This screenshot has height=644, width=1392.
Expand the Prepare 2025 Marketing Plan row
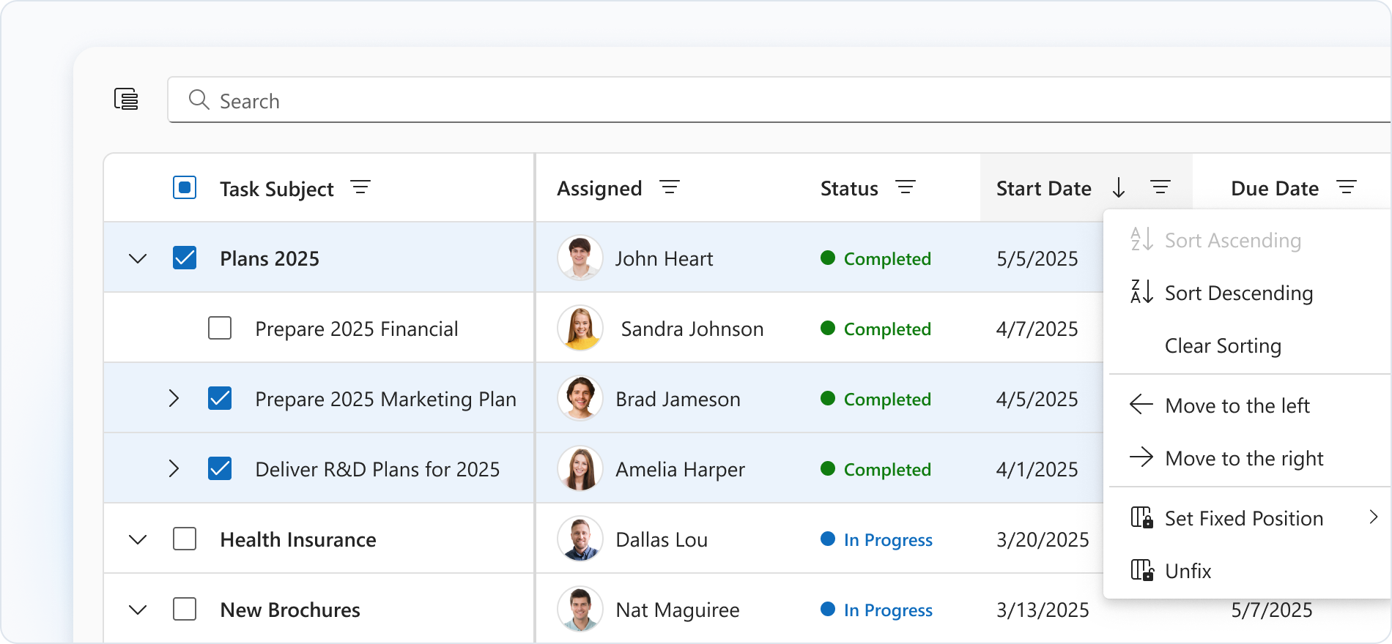click(x=174, y=399)
